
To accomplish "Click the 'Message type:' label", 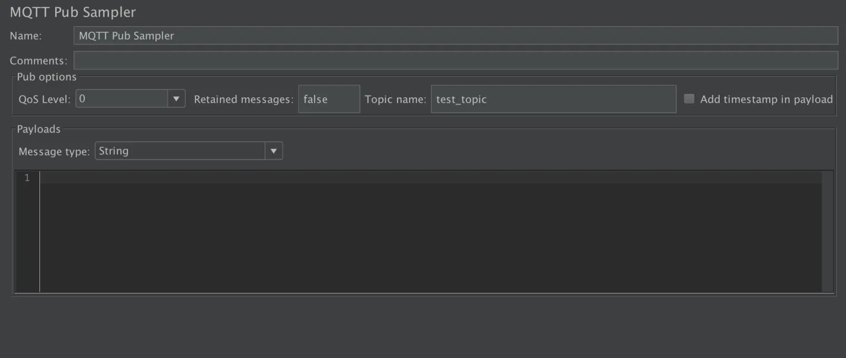I will [x=54, y=151].
